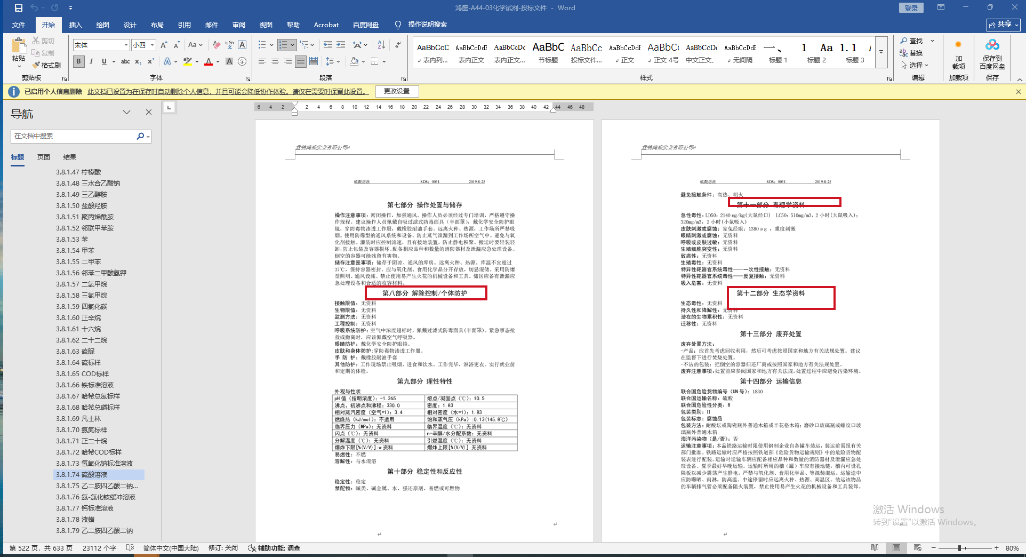
Task: Increase paragraph indent
Action: (x=341, y=45)
